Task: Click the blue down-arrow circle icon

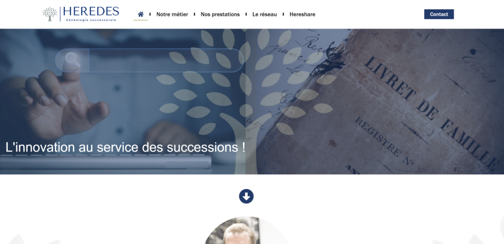Action: tap(246, 196)
